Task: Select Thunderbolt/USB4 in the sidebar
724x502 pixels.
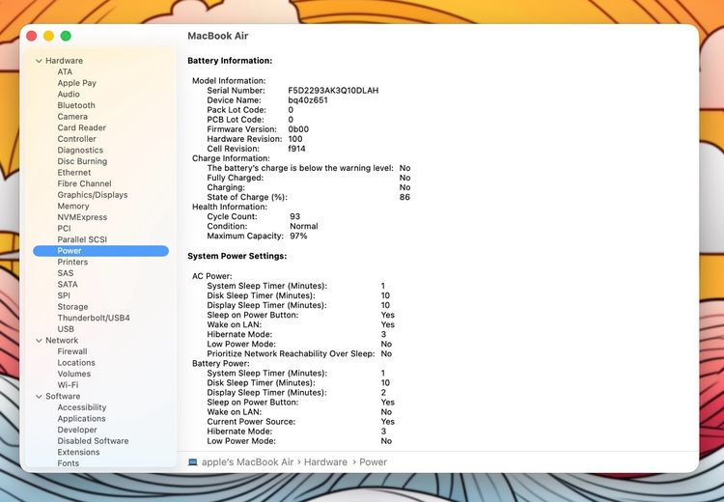Action: click(x=94, y=319)
